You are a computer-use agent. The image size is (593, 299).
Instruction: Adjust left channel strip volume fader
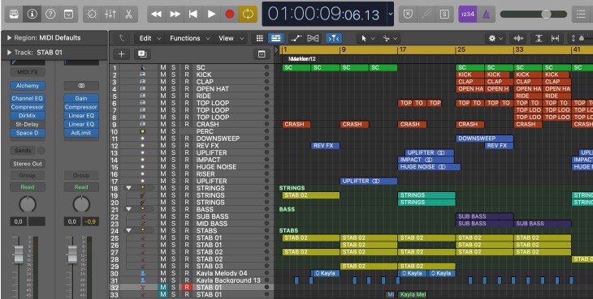coord(19,254)
